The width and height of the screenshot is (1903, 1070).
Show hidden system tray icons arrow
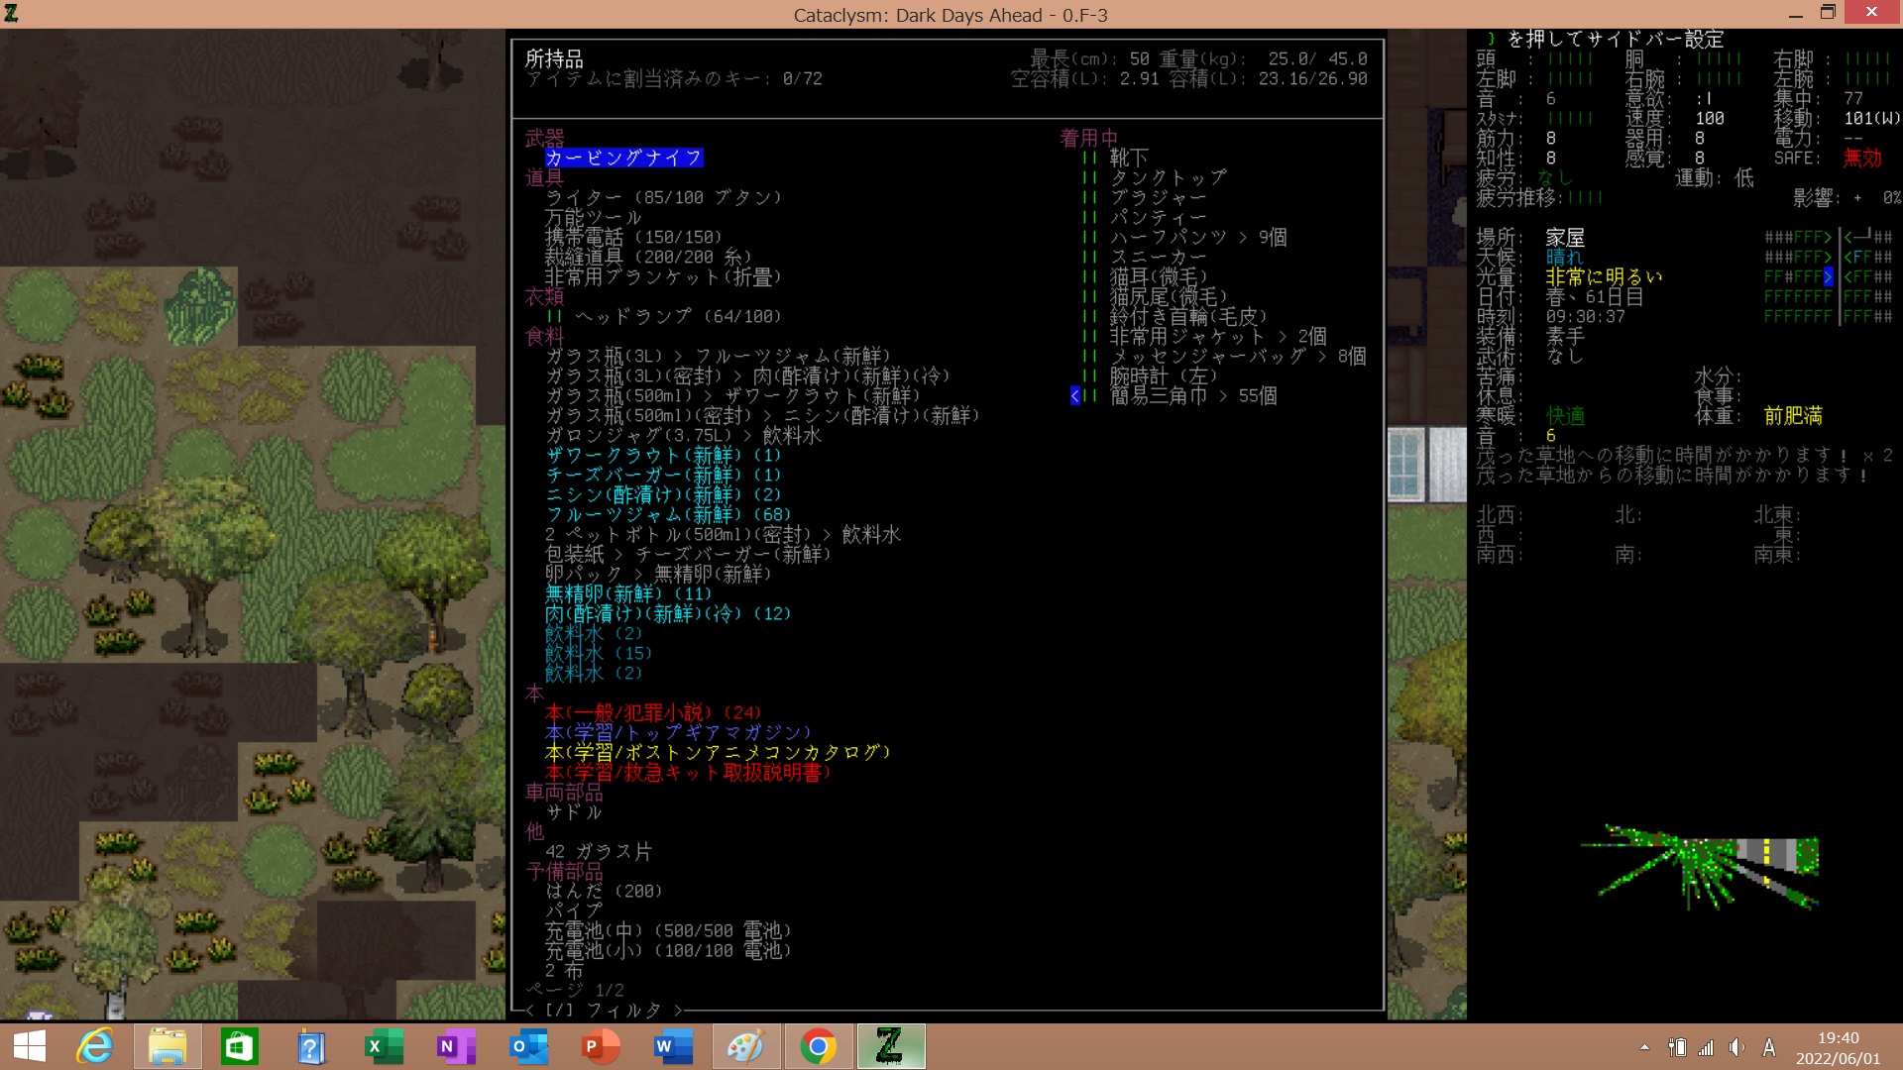click(x=1644, y=1047)
